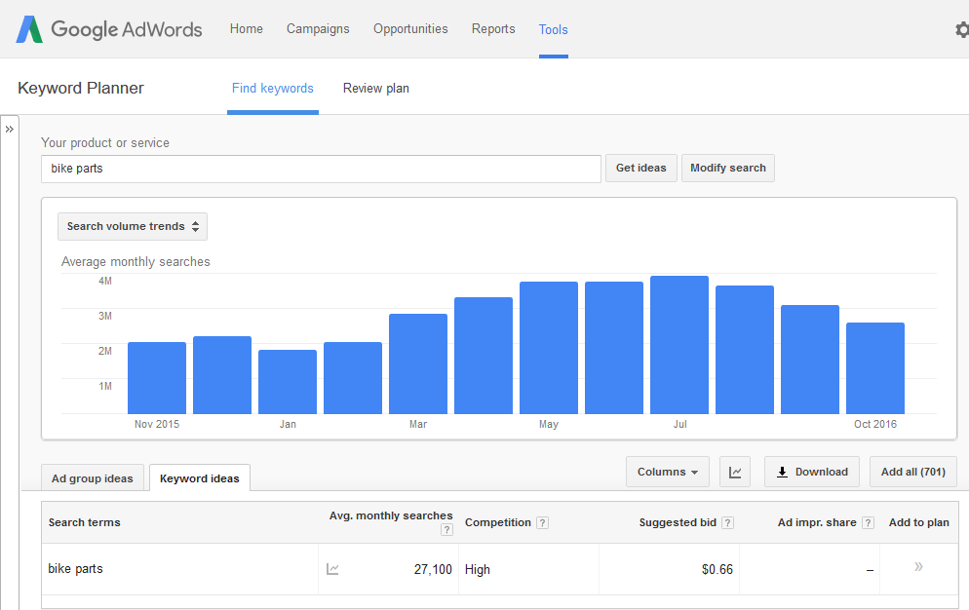Expand the collapsed left sidebar
Viewport: 969px width, 610px height.
pyautogui.click(x=9, y=127)
